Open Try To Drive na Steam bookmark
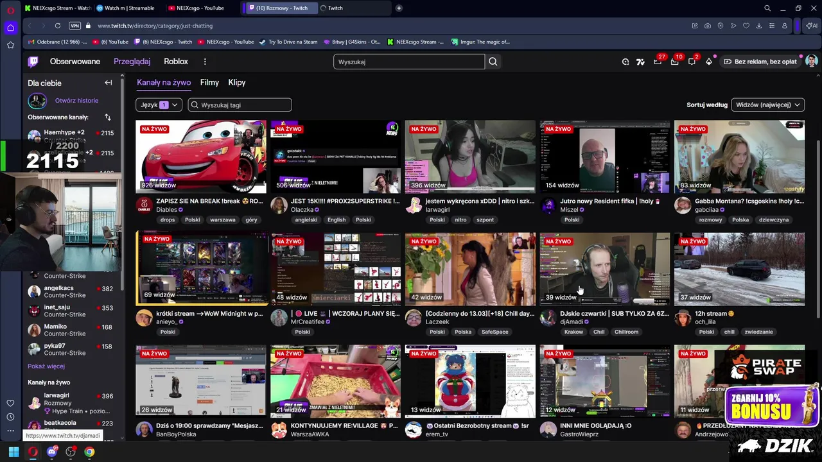 tap(288, 42)
